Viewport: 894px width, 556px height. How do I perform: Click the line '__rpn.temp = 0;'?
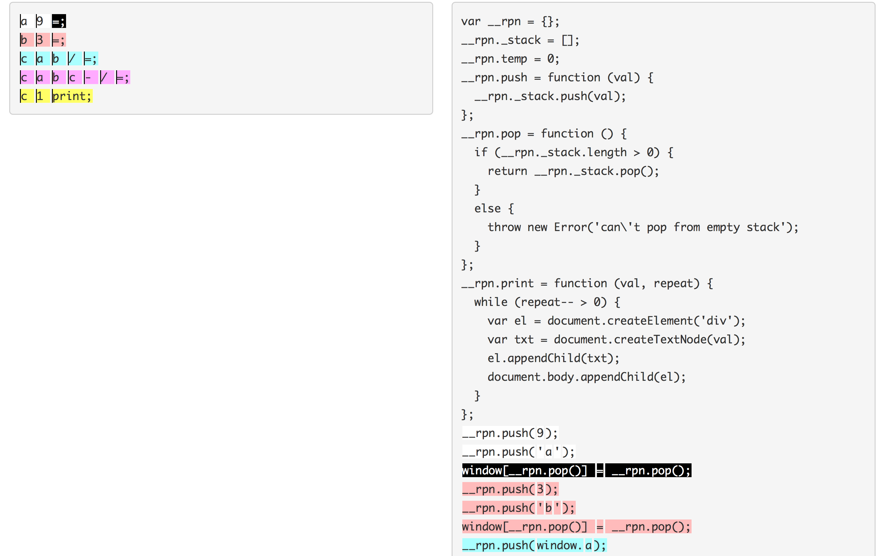coord(510,59)
